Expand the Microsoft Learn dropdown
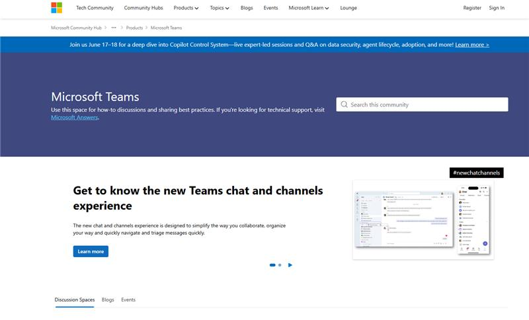Image resolution: width=529 pixels, height=320 pixels. (308, 8)
